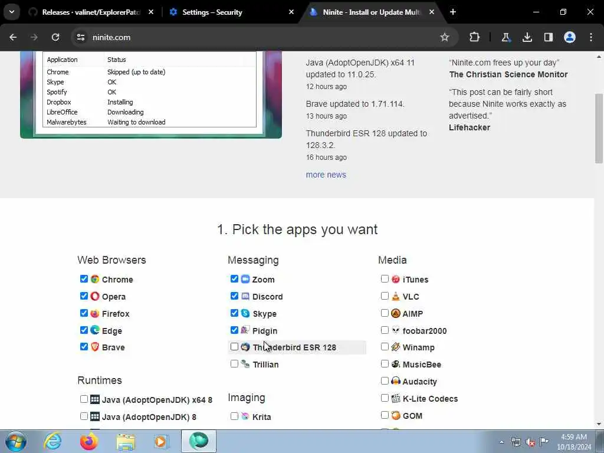Uncheck the Opera checkbox

coord(84,296)
